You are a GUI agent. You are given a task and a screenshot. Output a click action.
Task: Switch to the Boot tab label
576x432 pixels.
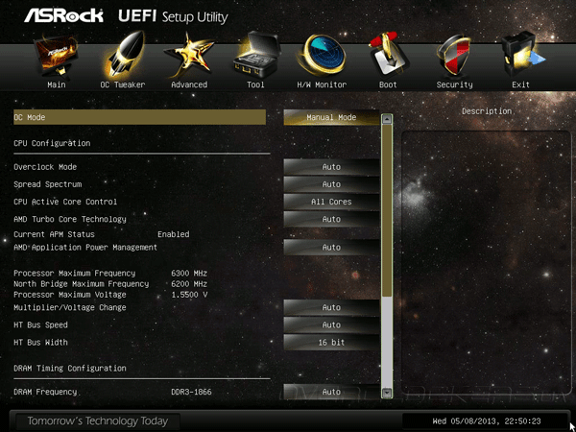388,84
